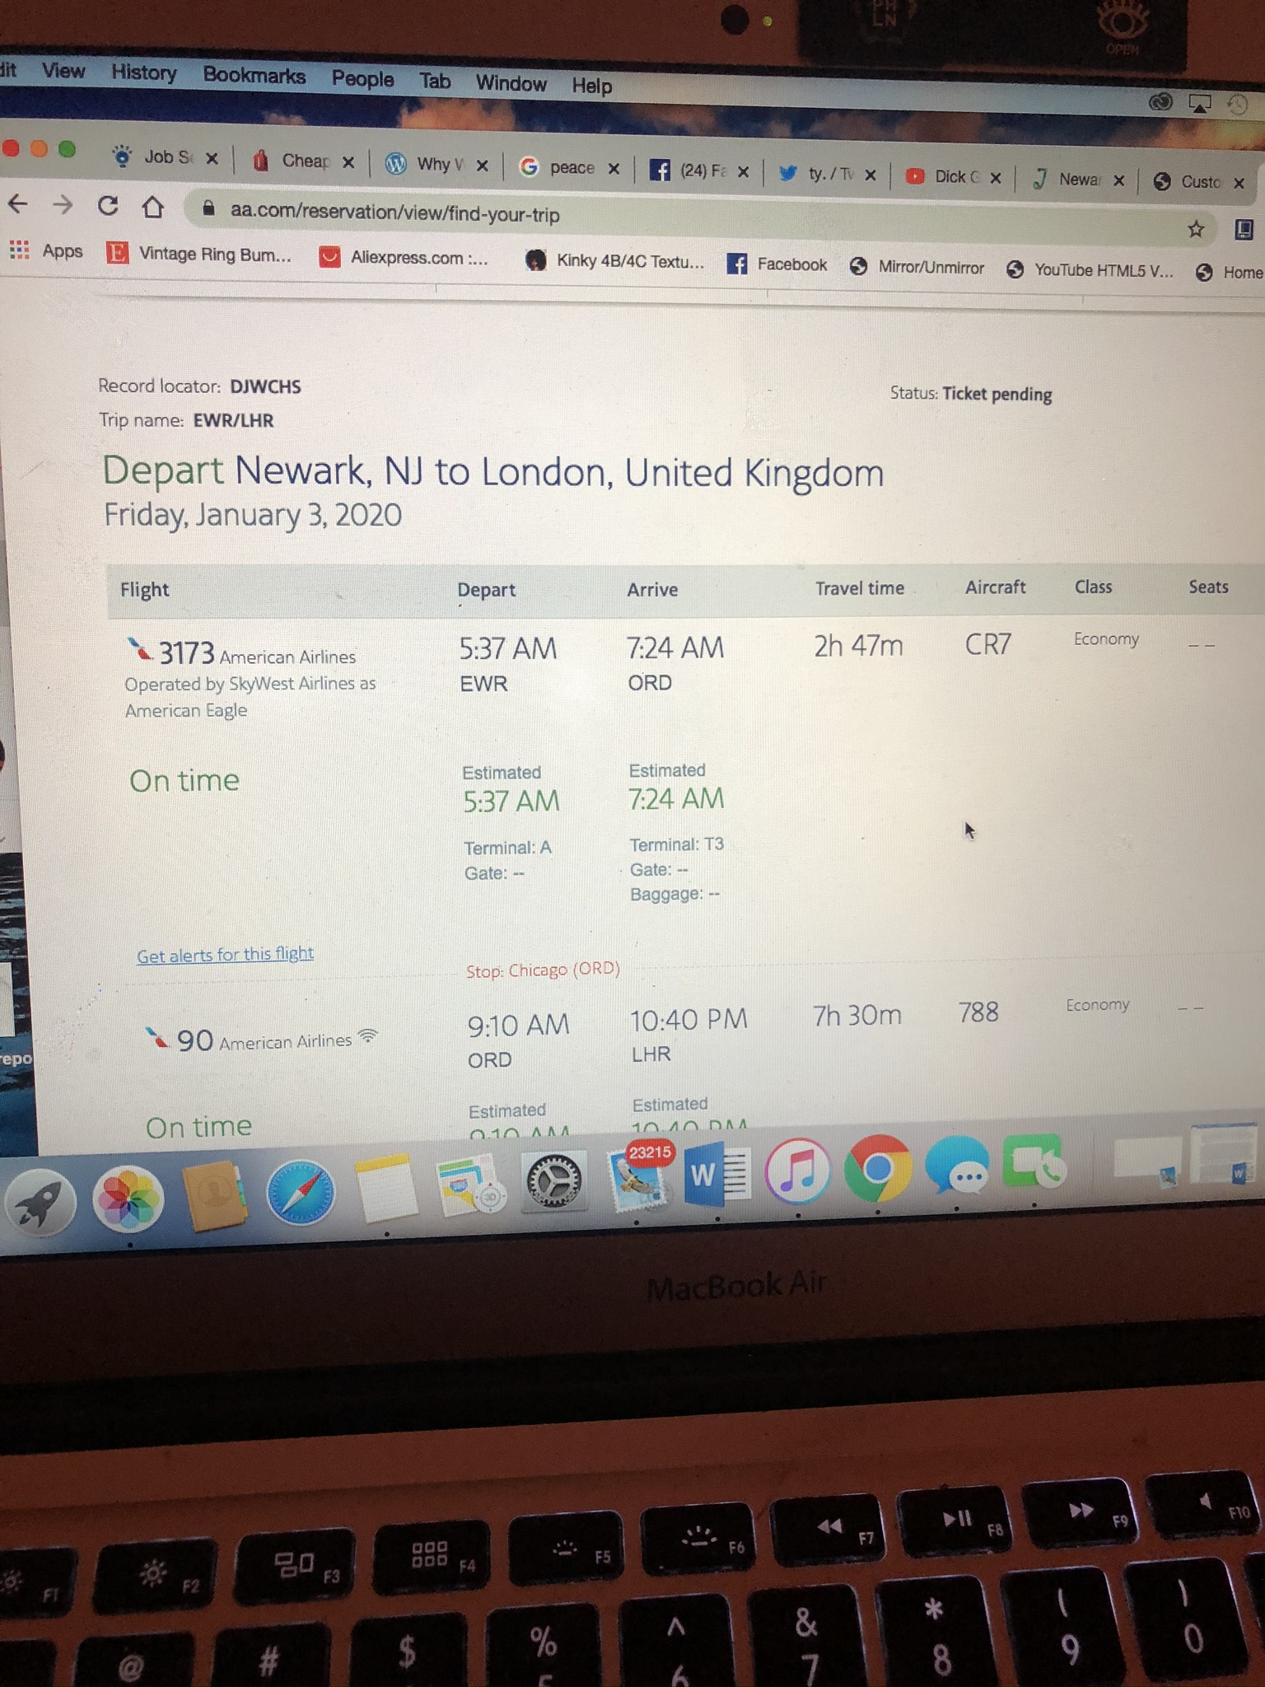Open System Preferences gear in dock

[554, 1182]
